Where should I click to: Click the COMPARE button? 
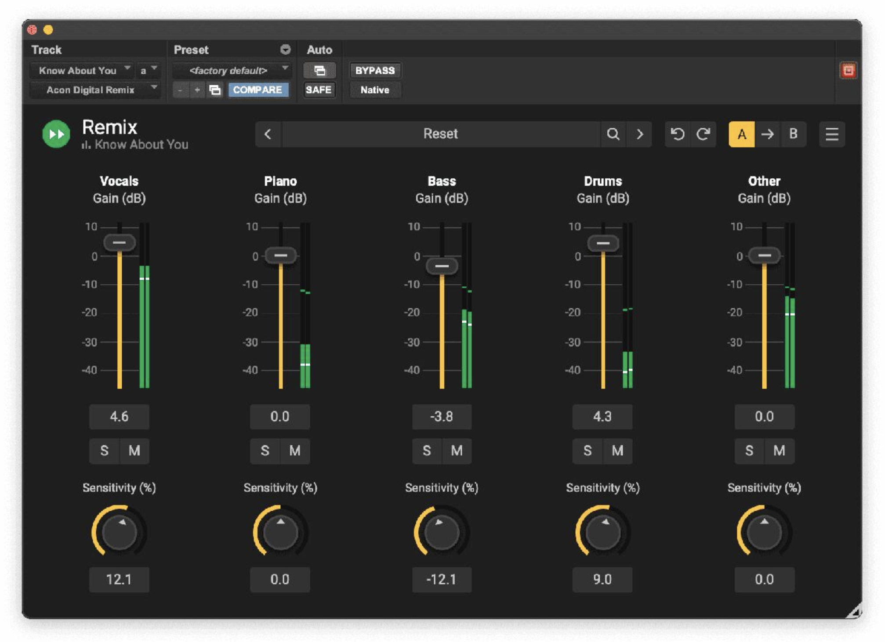[258, 90]
